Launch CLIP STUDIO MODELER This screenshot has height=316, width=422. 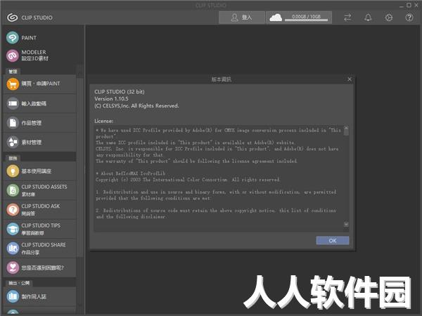40,55
